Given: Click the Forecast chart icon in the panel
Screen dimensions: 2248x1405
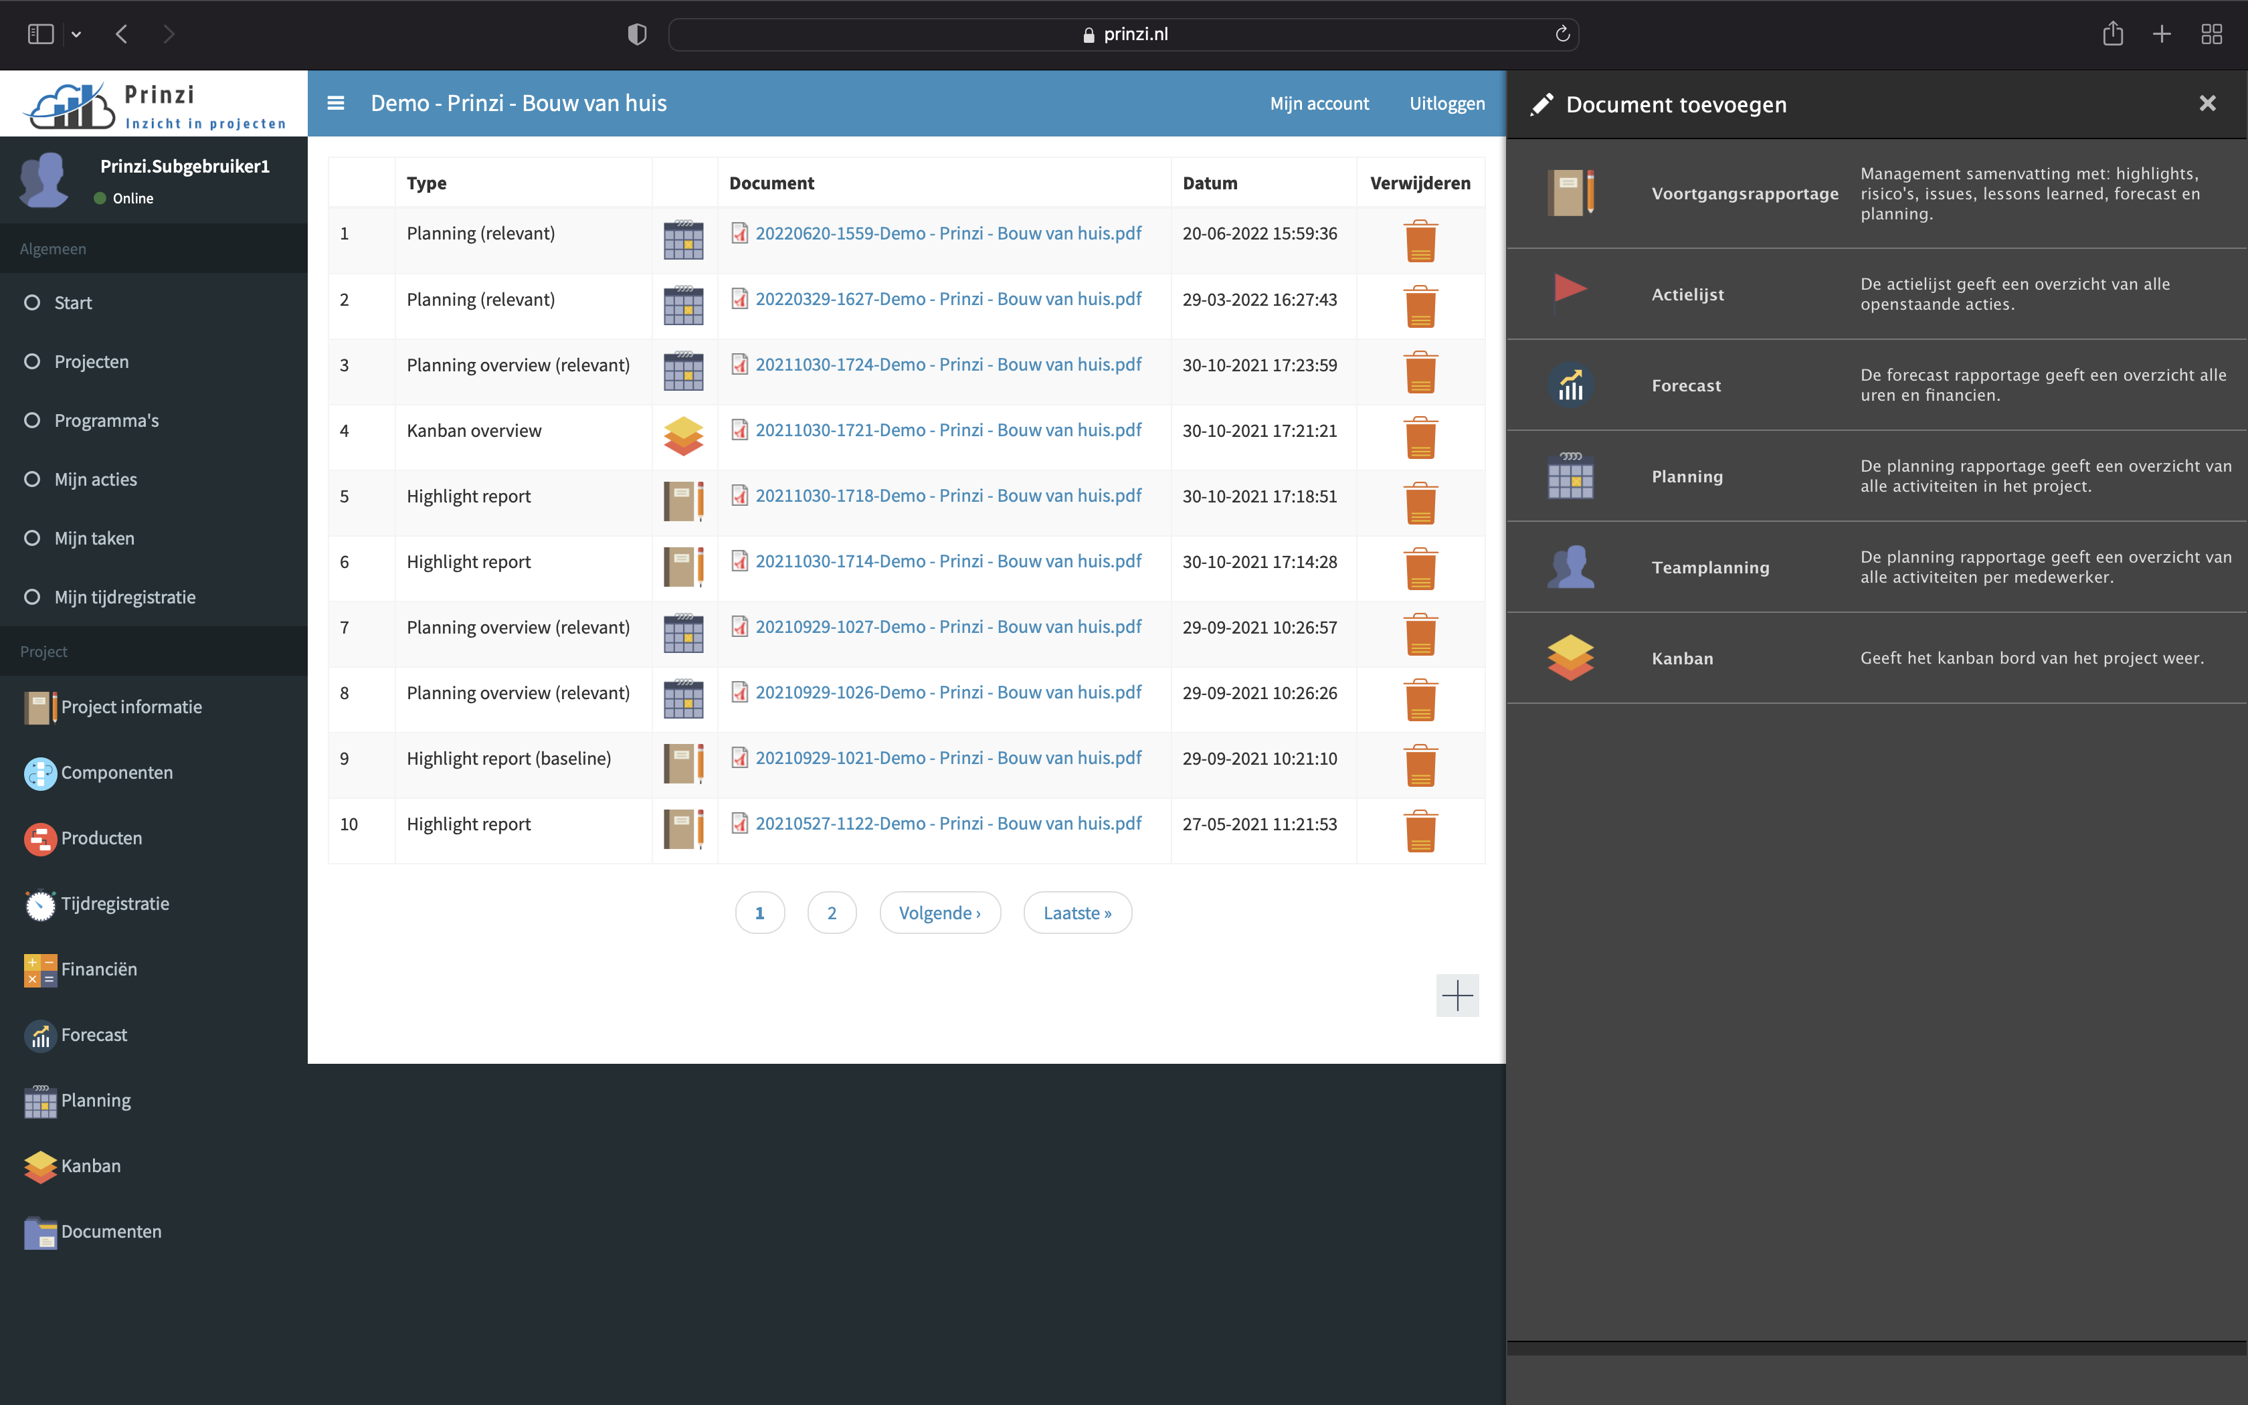Looking at the screenshot, I should pyautogui.click(x=1571, y=385).
